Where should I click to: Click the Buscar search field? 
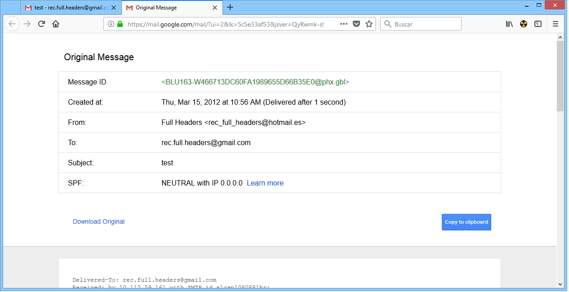tap(421, 24)
